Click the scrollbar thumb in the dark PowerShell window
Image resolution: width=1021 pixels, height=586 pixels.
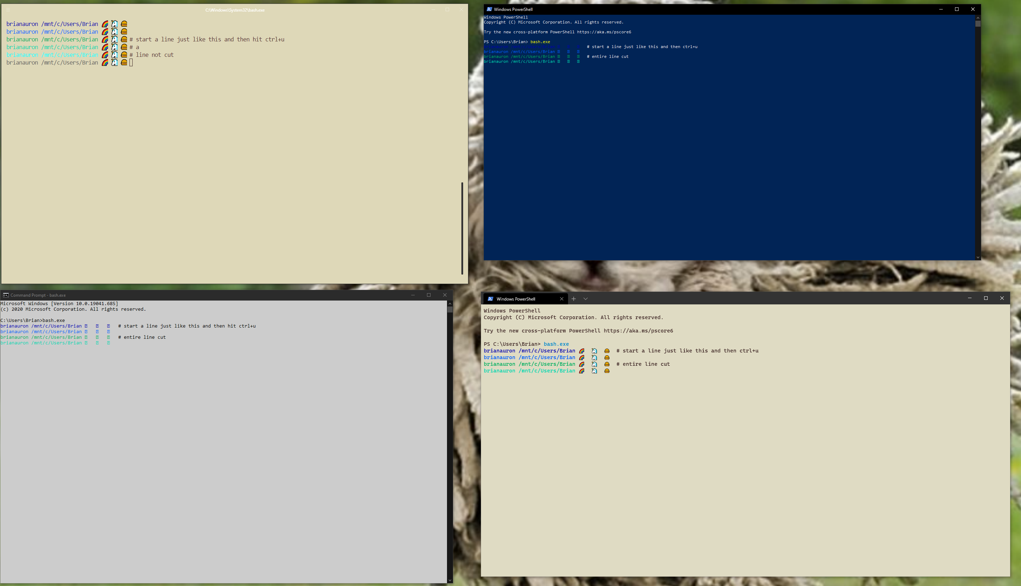pos(978,24)
